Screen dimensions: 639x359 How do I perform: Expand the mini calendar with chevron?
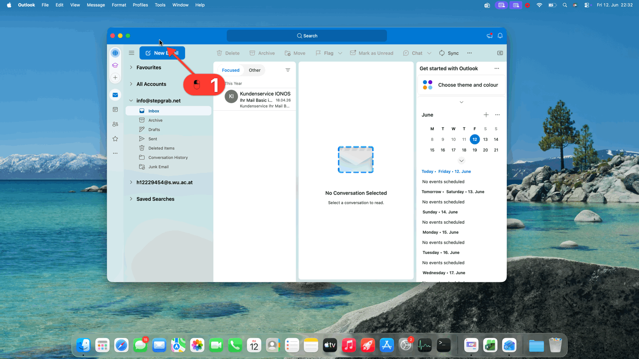[461, 161]
